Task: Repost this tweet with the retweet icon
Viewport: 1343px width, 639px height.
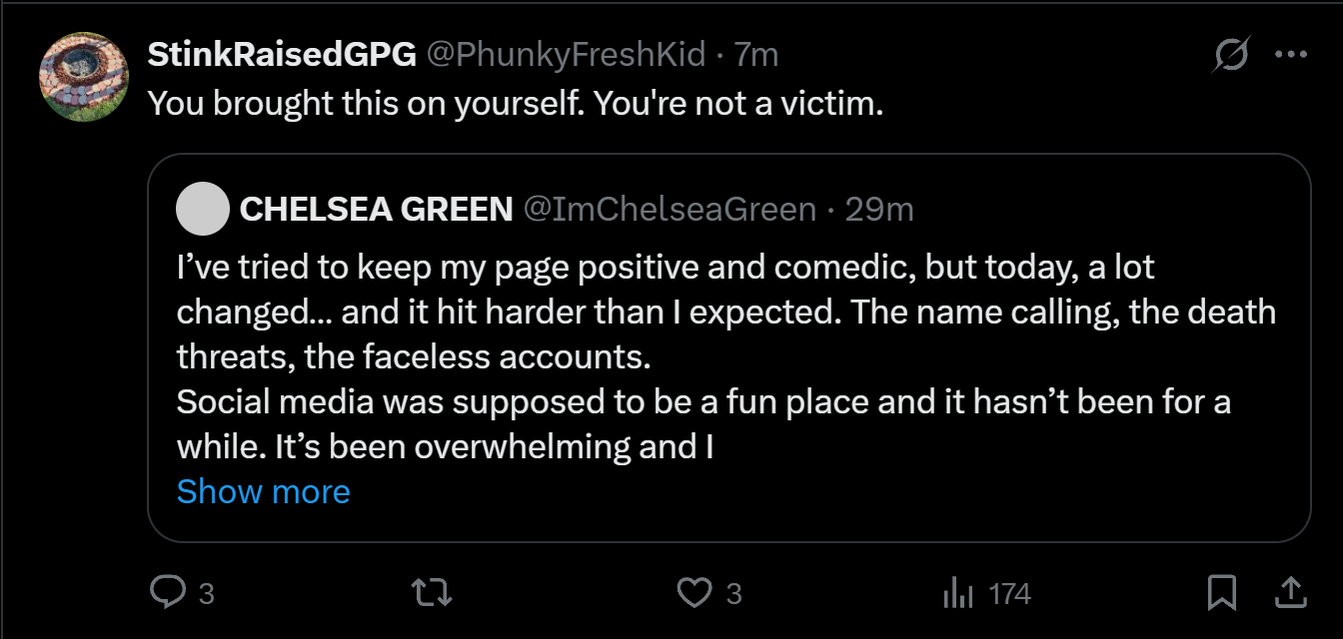Action: 433,593
